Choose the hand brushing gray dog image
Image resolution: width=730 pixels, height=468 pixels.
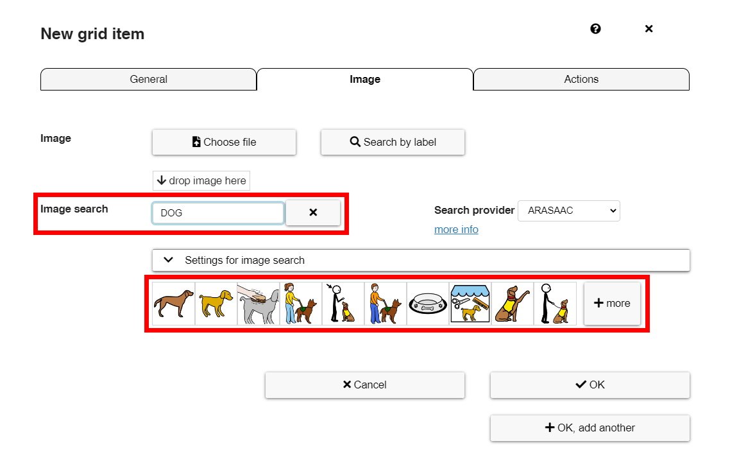coord(259,304)
